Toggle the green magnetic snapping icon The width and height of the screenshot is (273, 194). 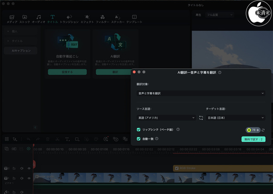tap(29, 148)
